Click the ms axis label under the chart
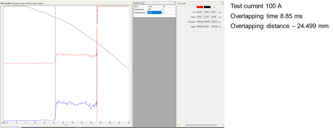 click(x=66, y=125)
